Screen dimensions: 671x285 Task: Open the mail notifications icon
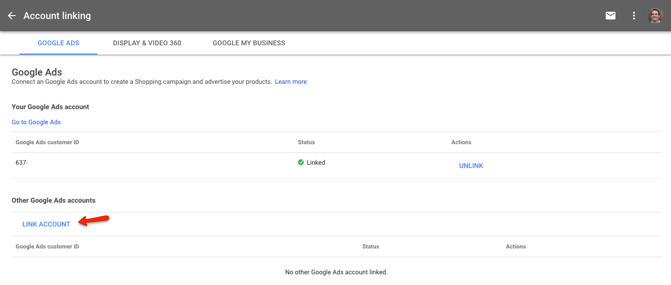(610, 16)
